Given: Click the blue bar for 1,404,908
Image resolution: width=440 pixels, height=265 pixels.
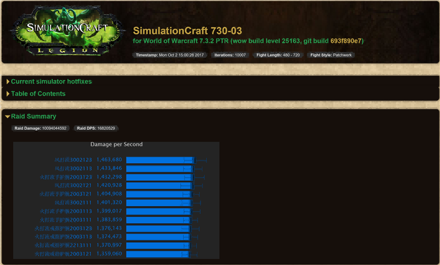Looking at the screenshot, I should pyautogui.click(x=159, y=194).
